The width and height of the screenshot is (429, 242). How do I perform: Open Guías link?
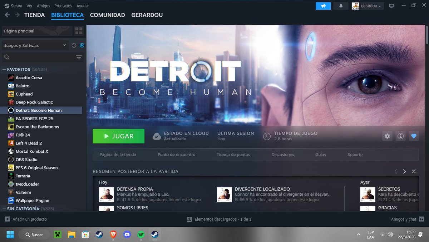[x=321, y=155]
